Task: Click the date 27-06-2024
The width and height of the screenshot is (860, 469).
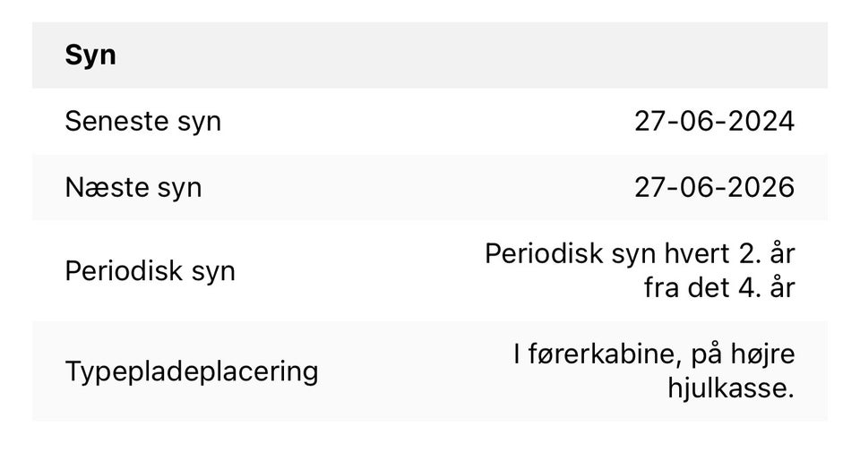Action: (714, 121)
